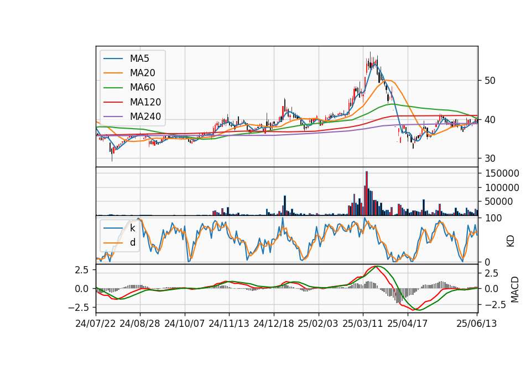
Task: Click the 'k' legend label in KD panel
Action: (x=132, y=228)
